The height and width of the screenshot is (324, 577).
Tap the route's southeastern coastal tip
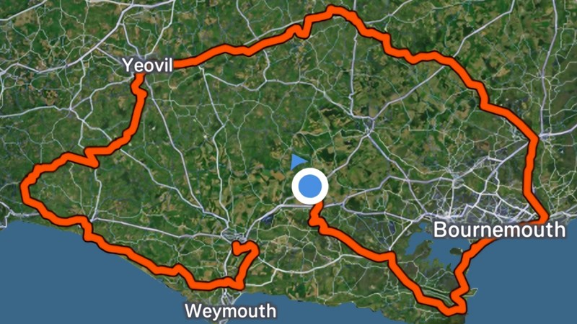click(x=457, y=309)
